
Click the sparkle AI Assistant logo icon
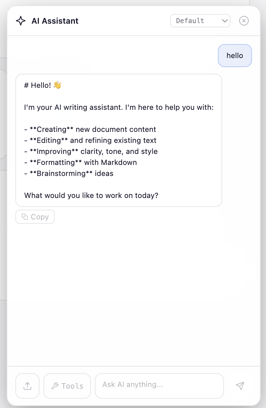click(x=21, y=21)
